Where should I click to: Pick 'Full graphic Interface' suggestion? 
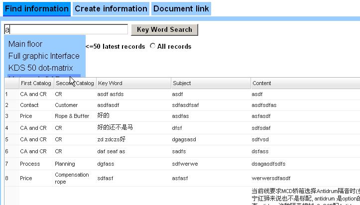44,56
